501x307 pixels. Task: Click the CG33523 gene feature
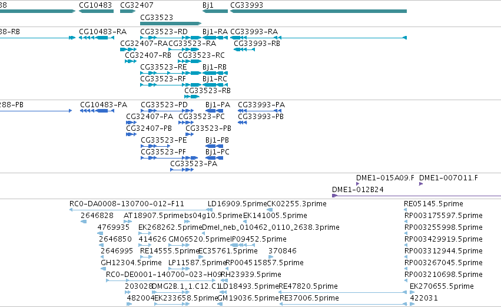(171, 24)
